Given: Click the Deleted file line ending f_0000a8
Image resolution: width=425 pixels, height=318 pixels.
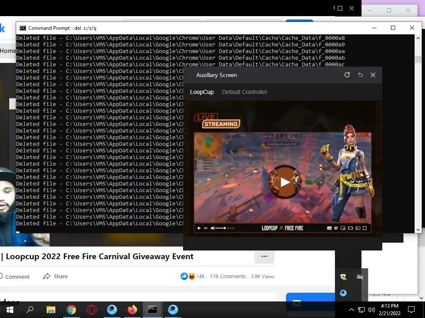Looking at the screenshot, I should pyautogui.click(x=181, y=38).
